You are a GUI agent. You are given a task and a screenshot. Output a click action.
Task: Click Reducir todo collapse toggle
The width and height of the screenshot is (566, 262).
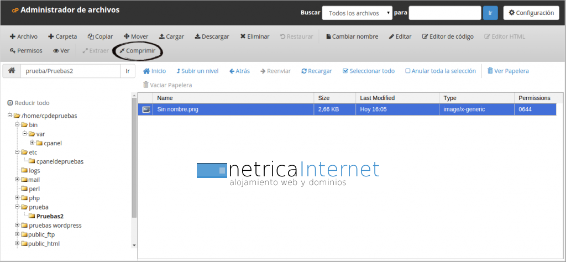pos(10,103)
